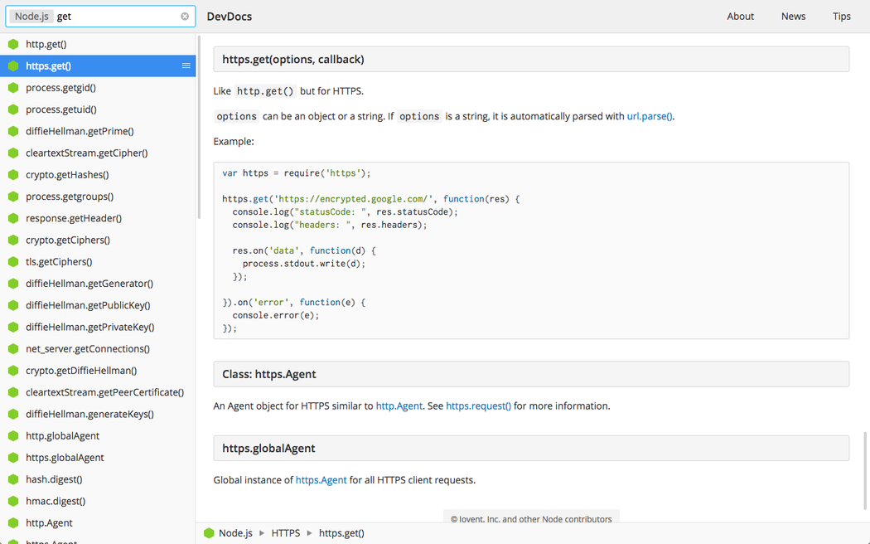Screen dimensions: 870x544
Task: Follow the url.parse() link
Action: click(650, 117)
